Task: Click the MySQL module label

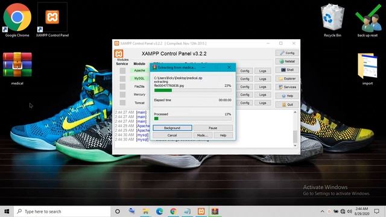Action: (x=139, y=78)
